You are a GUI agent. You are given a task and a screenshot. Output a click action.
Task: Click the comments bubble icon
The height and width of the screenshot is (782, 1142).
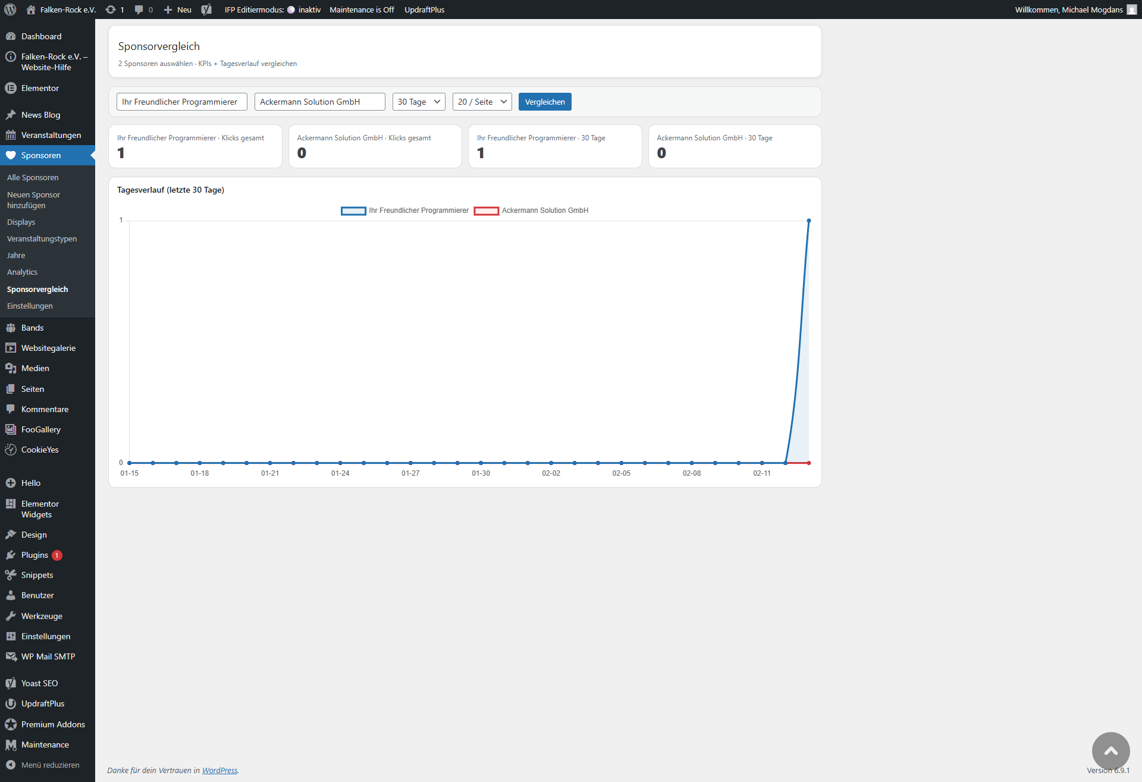(139, 10)
